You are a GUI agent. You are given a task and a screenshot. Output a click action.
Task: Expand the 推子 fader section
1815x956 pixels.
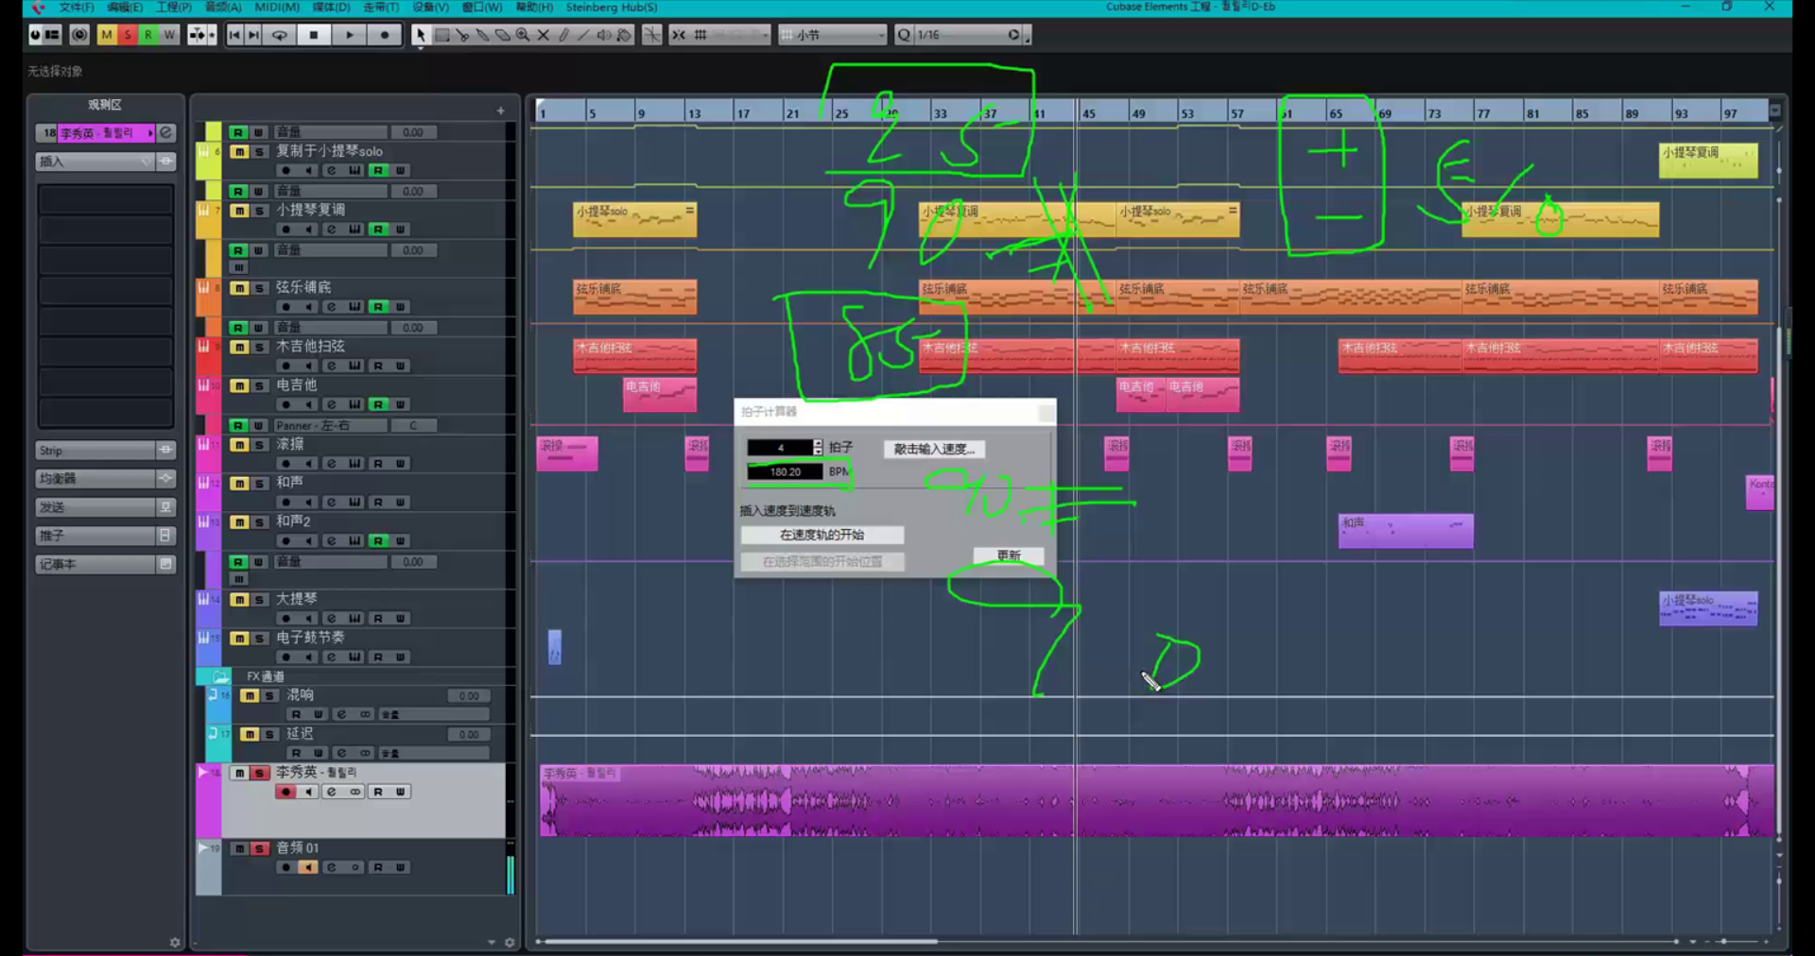coord(106,536)
